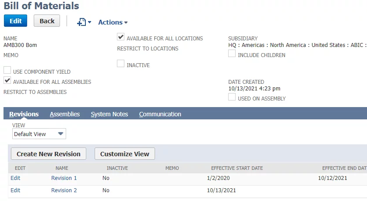Open the System Notes tab
The image size is (367, 201).
109,114
